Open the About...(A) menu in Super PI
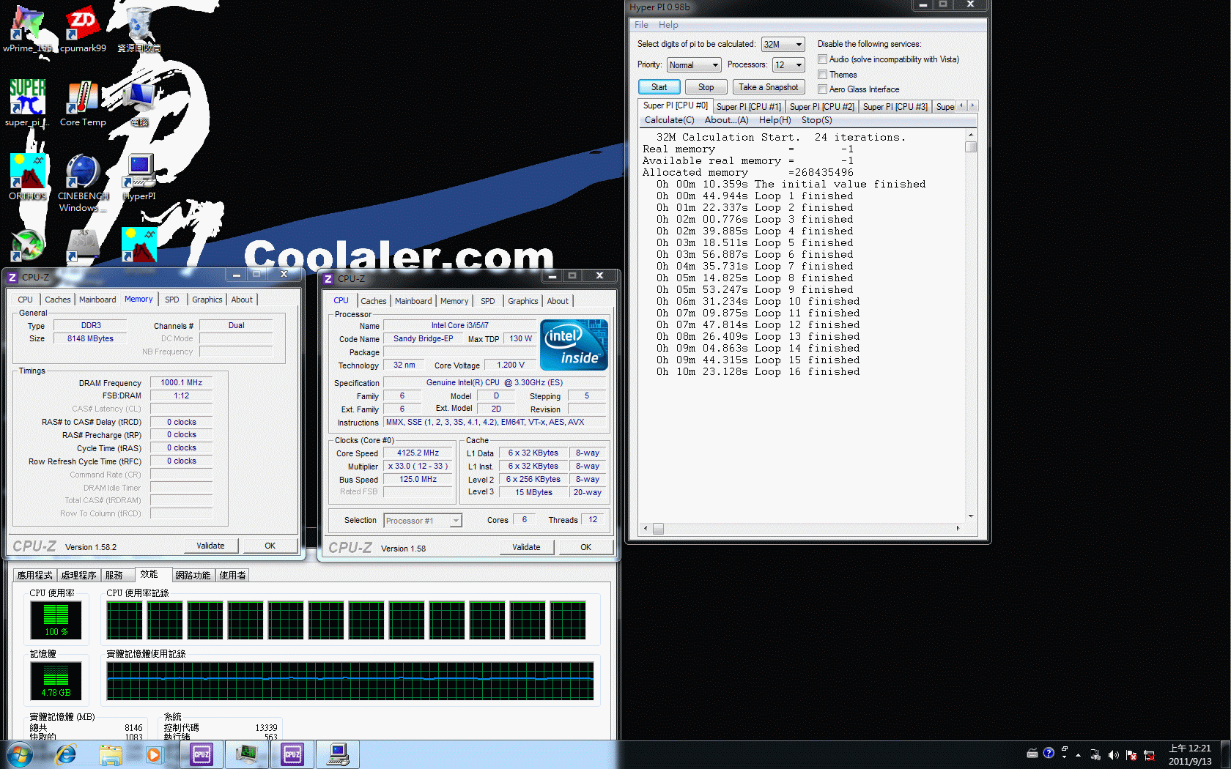 pos(726,120)
